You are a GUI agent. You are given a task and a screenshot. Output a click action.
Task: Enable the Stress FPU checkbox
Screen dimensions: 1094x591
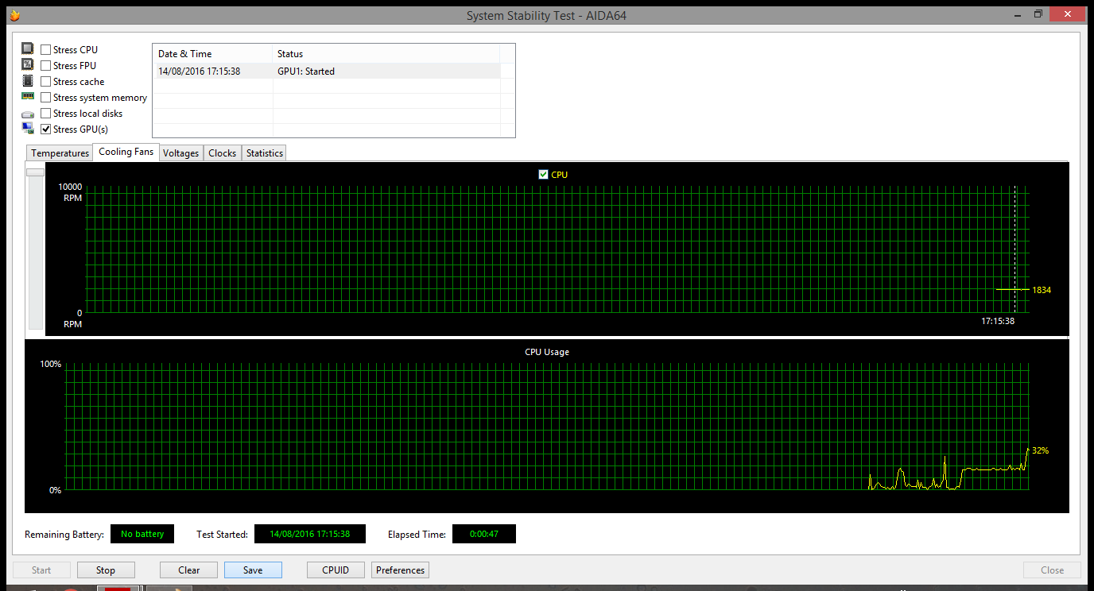(x=46, y=66)
